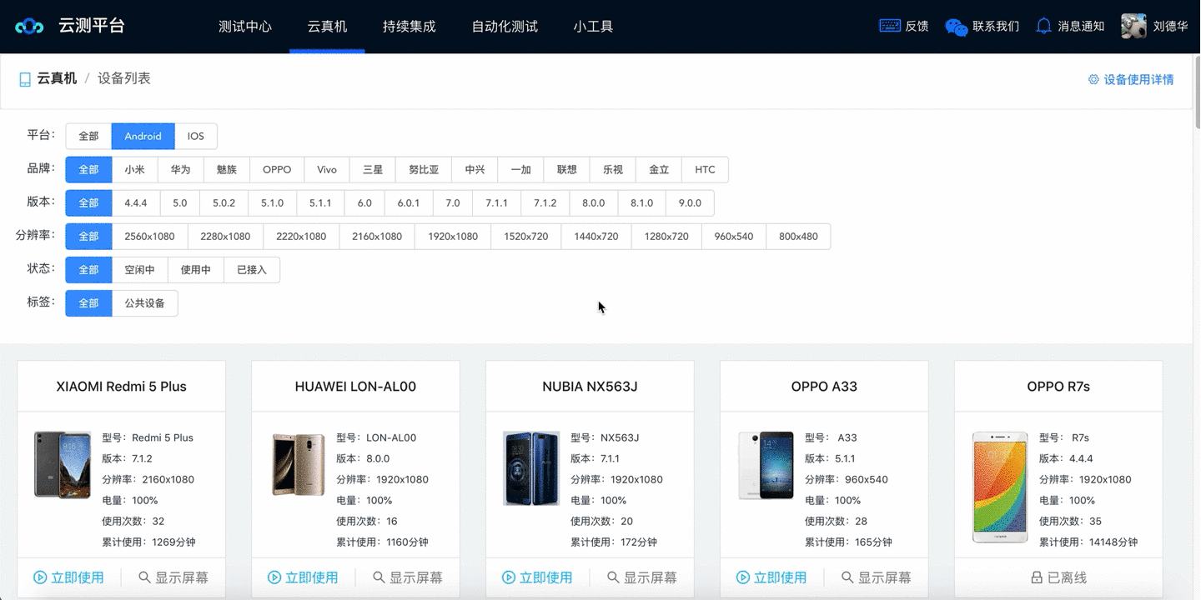Click the lock icon on OPPO R7s
This screenshot has width=1201, height=600.
1037,577
